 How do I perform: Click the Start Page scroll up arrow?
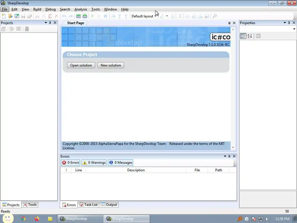coord(233,29)
